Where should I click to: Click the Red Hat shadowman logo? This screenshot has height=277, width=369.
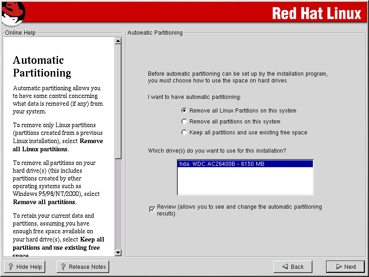coord(13,12)
